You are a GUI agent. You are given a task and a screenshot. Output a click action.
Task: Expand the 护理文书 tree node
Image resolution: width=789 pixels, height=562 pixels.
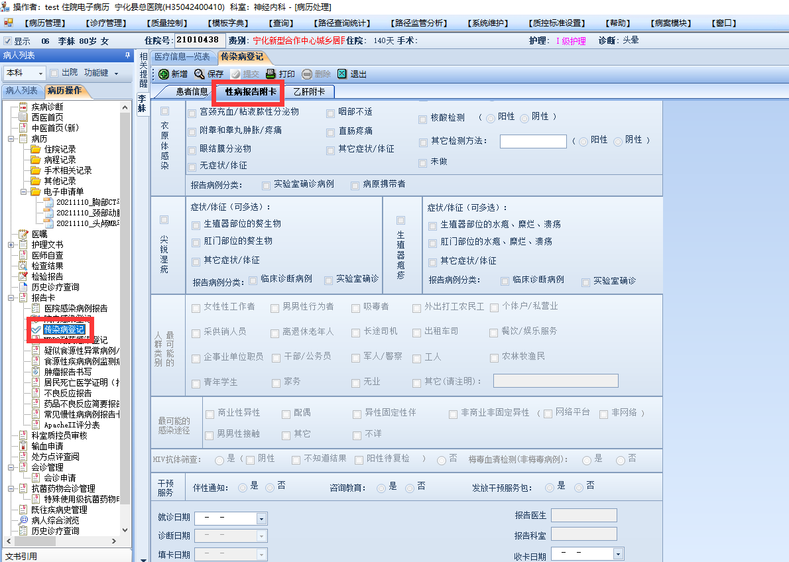click(11, 245)
